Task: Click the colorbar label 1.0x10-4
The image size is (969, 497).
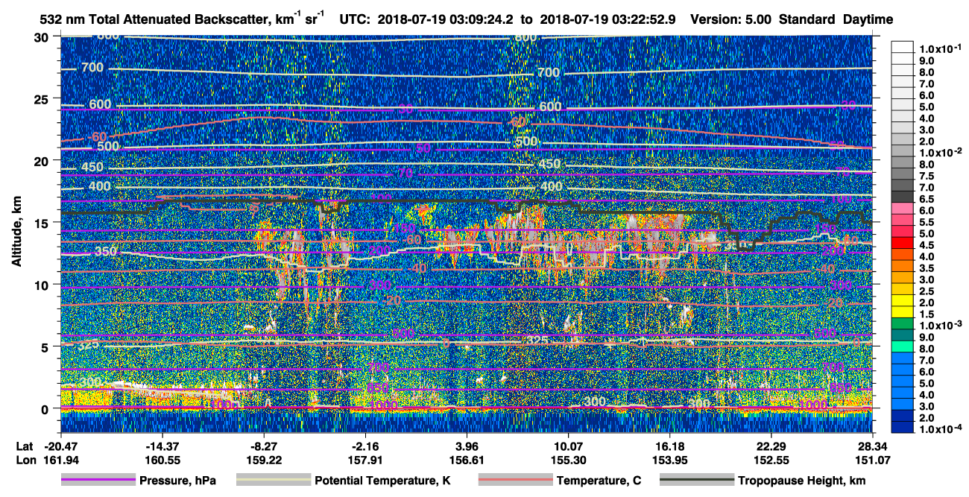Action: tap(940, 430)
